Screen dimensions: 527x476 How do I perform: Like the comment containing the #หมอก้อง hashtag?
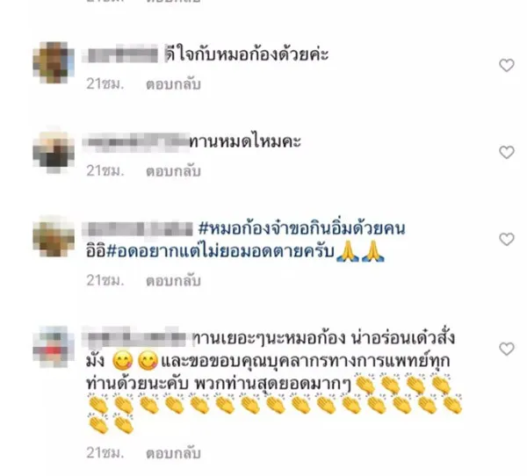(507, 240)
